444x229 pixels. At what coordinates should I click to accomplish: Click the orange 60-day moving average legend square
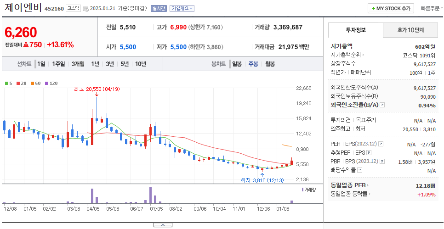click(32, 84)
